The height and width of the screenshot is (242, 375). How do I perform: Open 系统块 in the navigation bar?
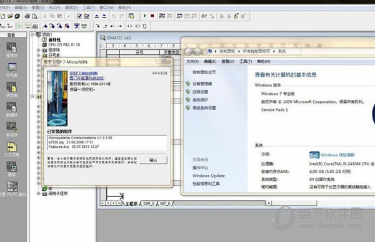coord(11,129)
